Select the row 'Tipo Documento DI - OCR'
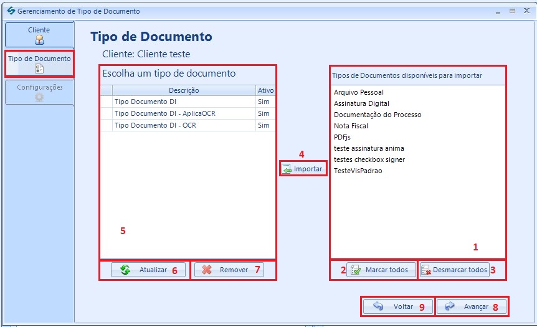 [x=188, y=125]
